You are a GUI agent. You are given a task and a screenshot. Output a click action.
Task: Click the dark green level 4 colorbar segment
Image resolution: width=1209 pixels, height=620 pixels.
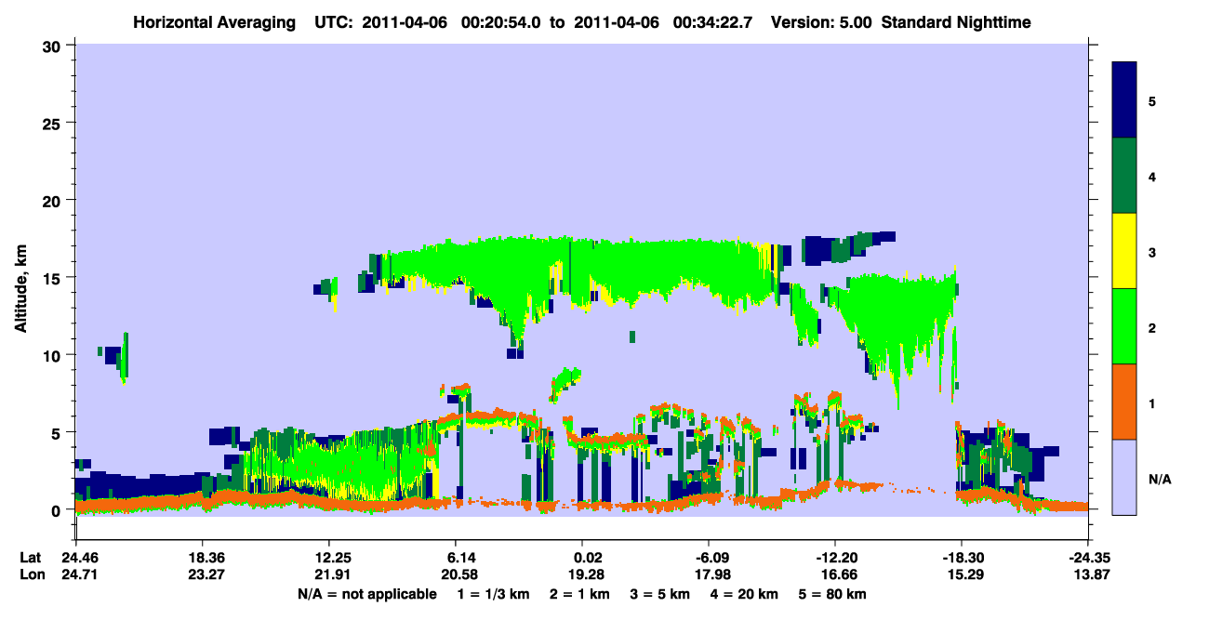1124,176
